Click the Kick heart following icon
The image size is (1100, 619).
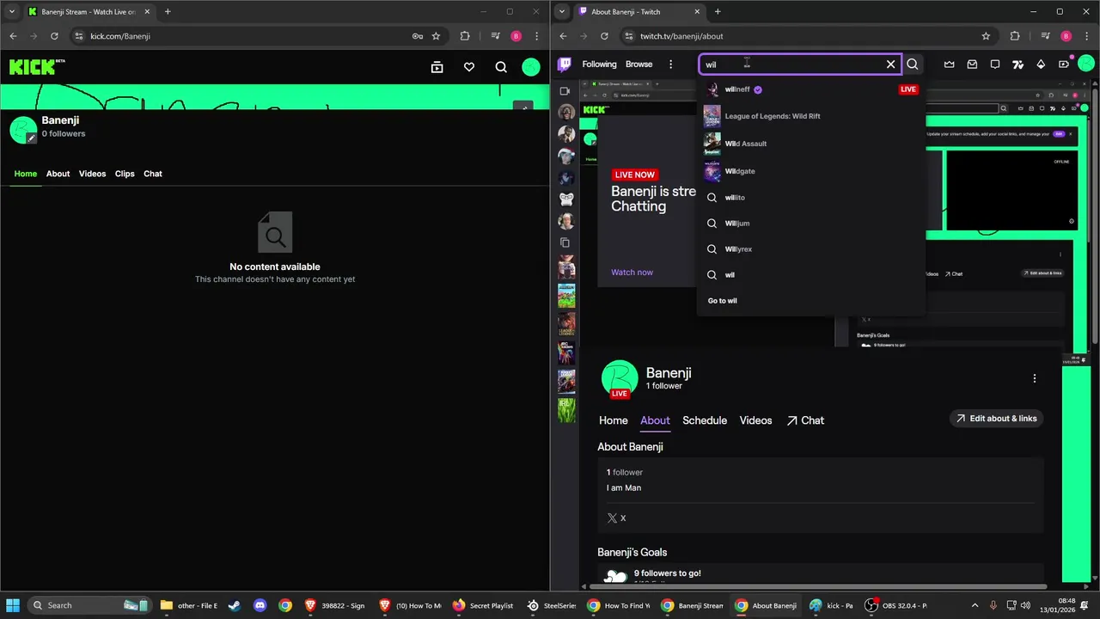coord(469,67)
